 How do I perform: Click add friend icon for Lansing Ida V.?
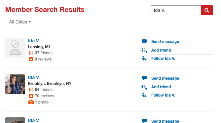[x=144, y=50]
